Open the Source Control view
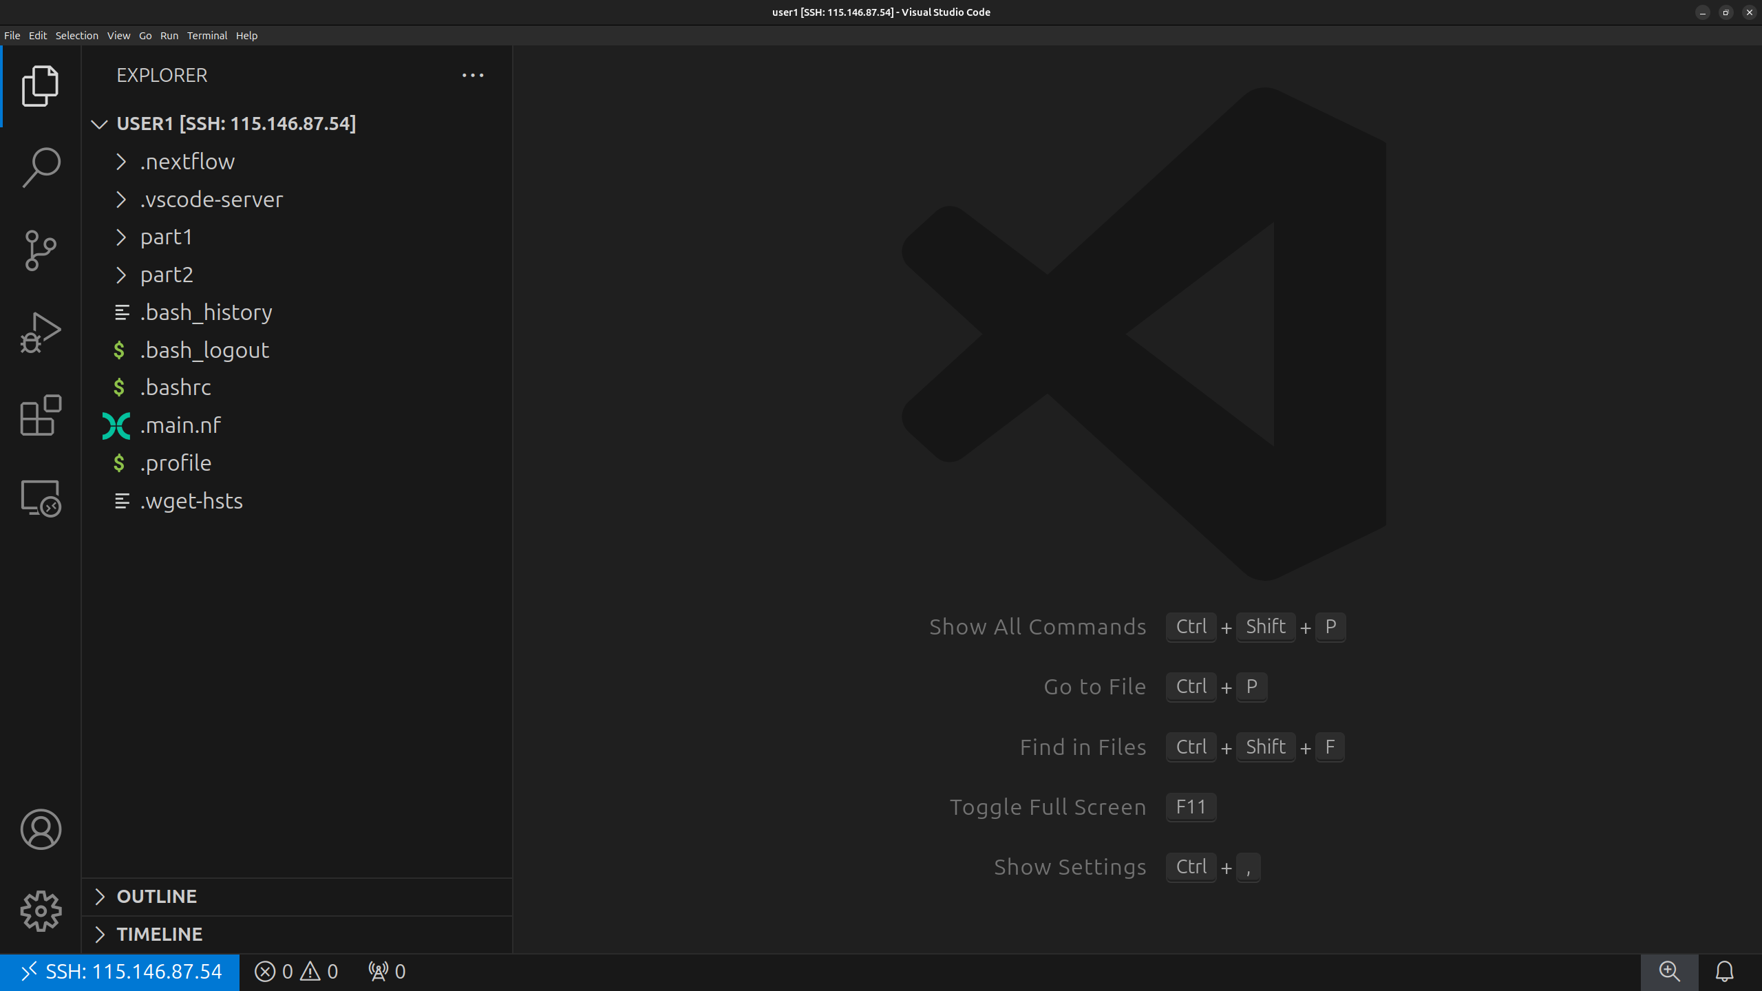 (41, 250)
